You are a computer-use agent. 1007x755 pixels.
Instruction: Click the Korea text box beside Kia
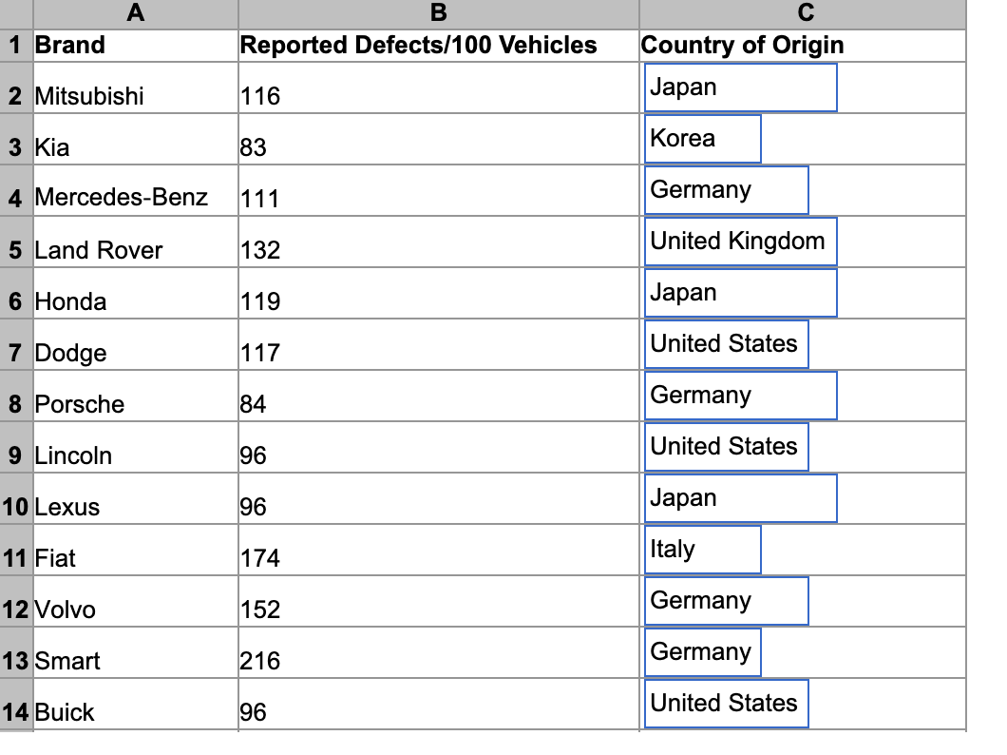pyautogui.click(x=703, y=139)
